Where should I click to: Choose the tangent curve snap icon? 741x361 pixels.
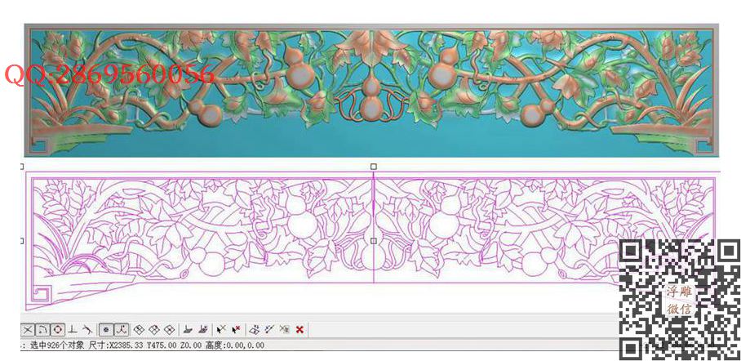point(87,329)
